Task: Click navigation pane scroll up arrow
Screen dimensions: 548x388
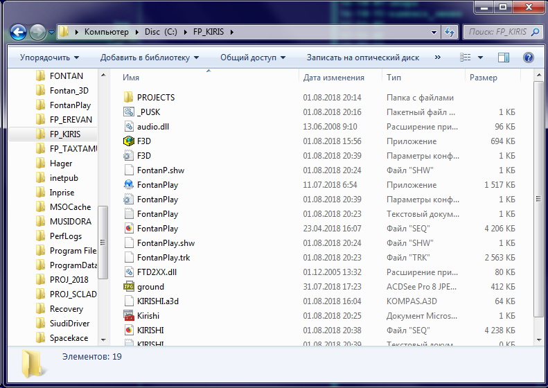Action: point(103,75)
